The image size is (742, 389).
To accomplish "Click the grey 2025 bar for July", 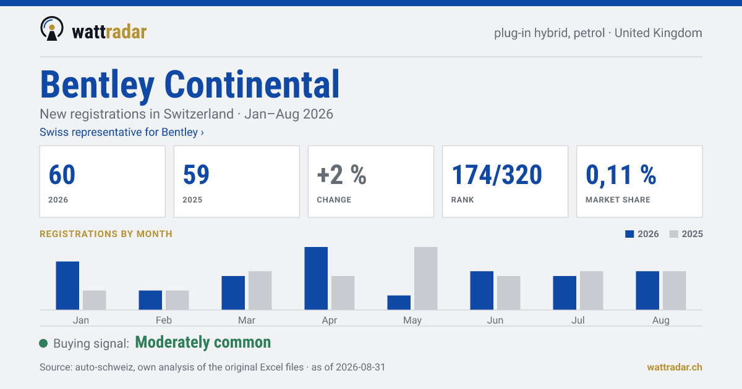I will click(592, 291).
